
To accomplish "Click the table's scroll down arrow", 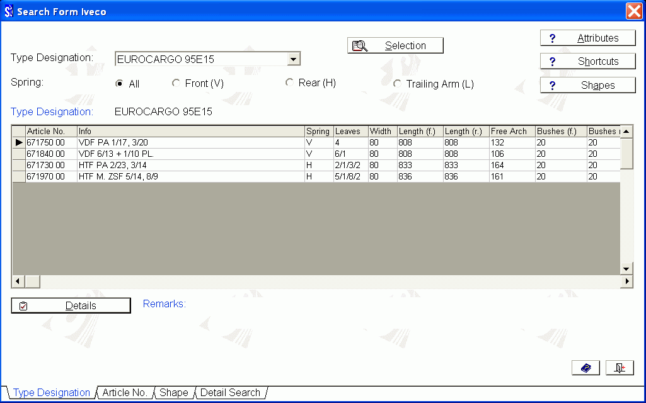I will pyautogui.click(x=626, y=270).
